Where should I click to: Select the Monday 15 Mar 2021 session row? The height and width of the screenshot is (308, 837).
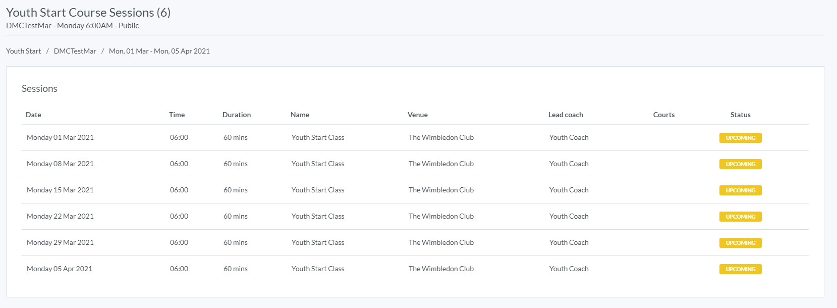[60, 190]
